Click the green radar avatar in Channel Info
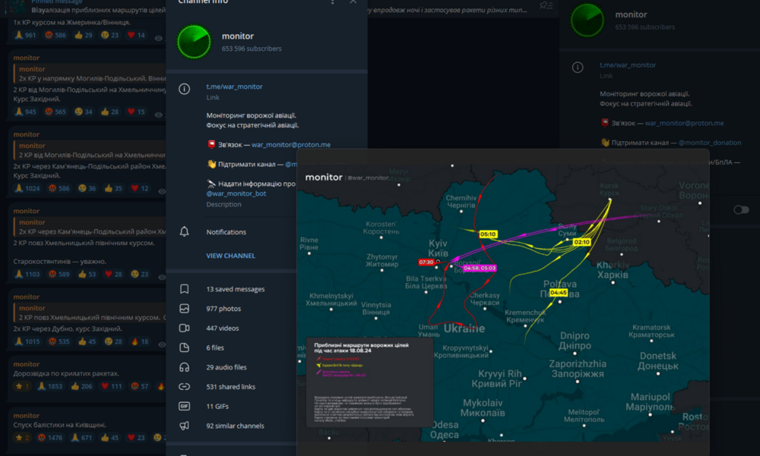The height and width of the screenshot is (456, 760). pos(194,42)
